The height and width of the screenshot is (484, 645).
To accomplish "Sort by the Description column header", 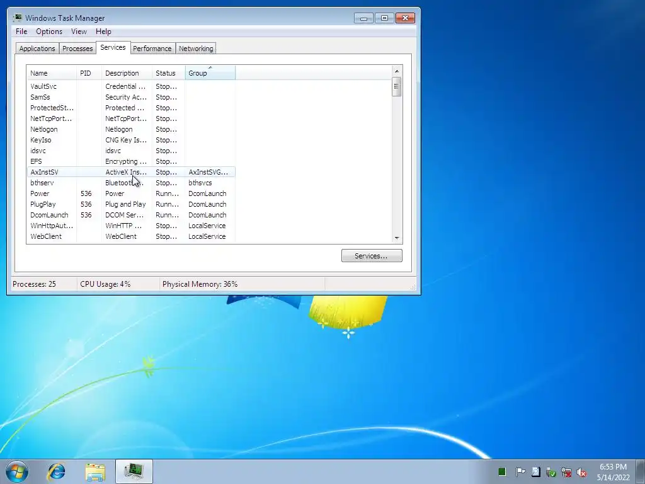I will pos(127,73).
